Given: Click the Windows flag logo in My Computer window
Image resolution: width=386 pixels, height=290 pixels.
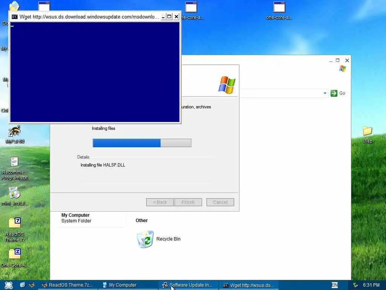Looking at the screenshot, I should click(342, 68).
